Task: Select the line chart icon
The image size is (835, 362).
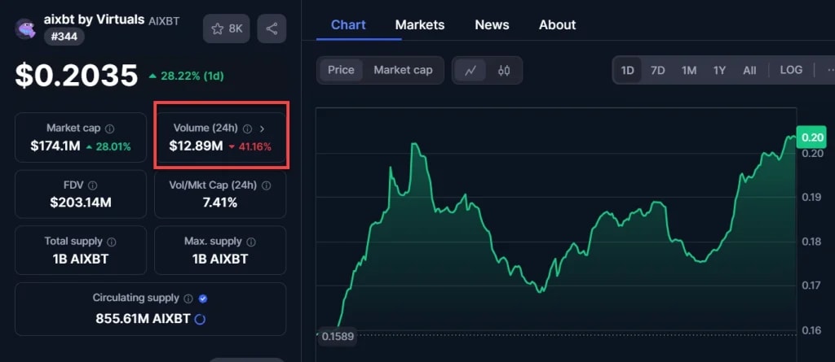Action: 471,70
